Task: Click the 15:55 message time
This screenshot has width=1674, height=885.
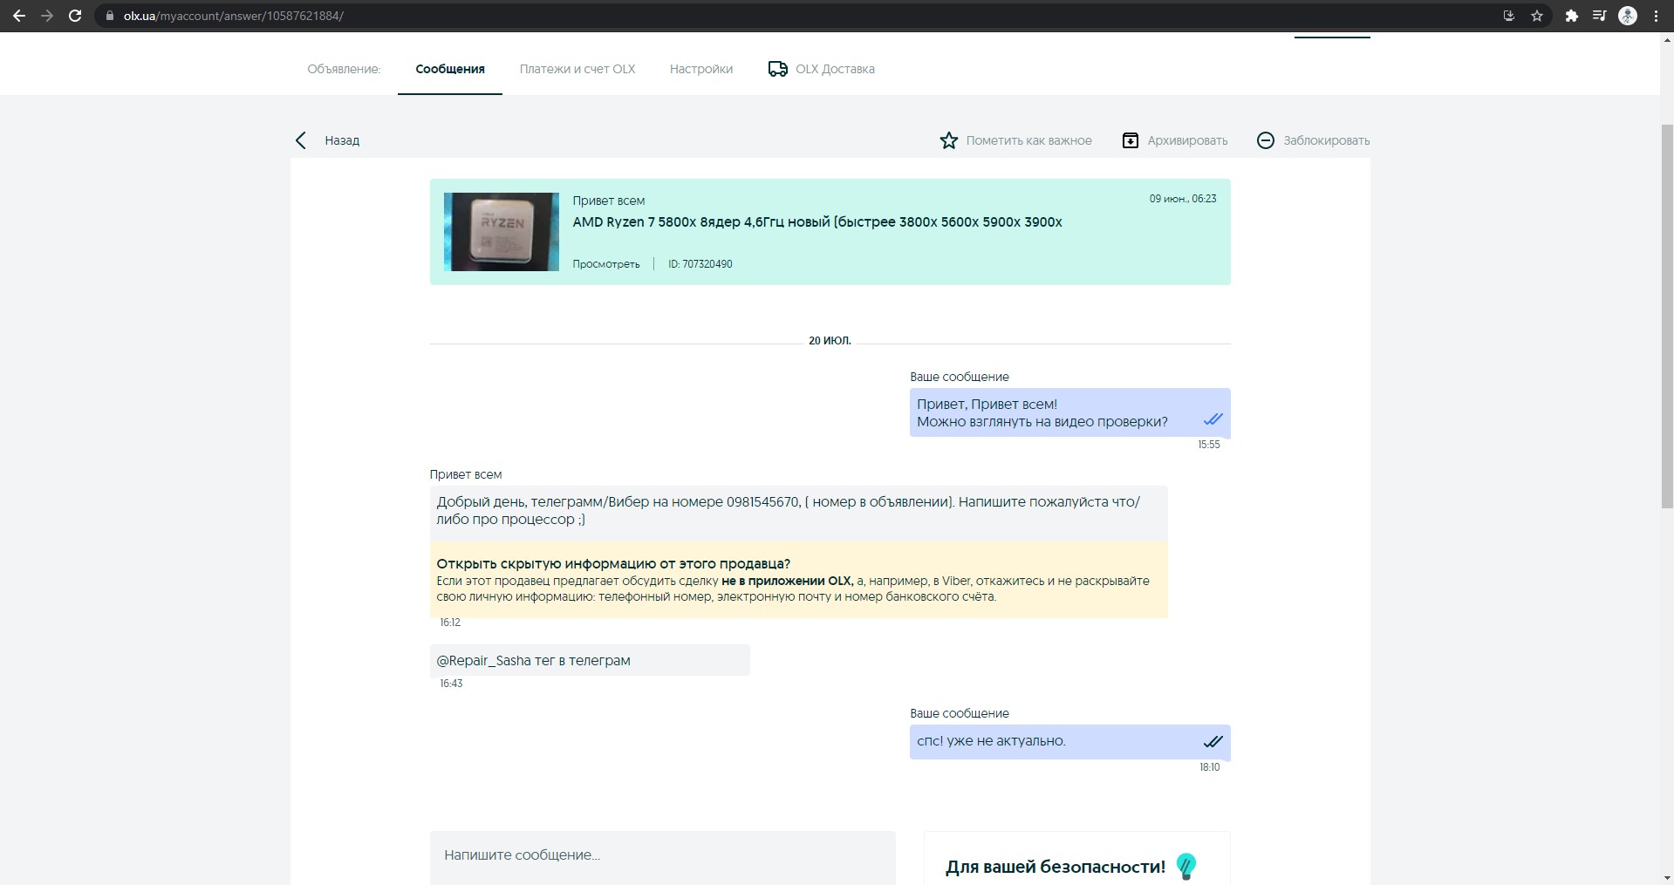Action: pyautogui.click(x=1209, y=445)
